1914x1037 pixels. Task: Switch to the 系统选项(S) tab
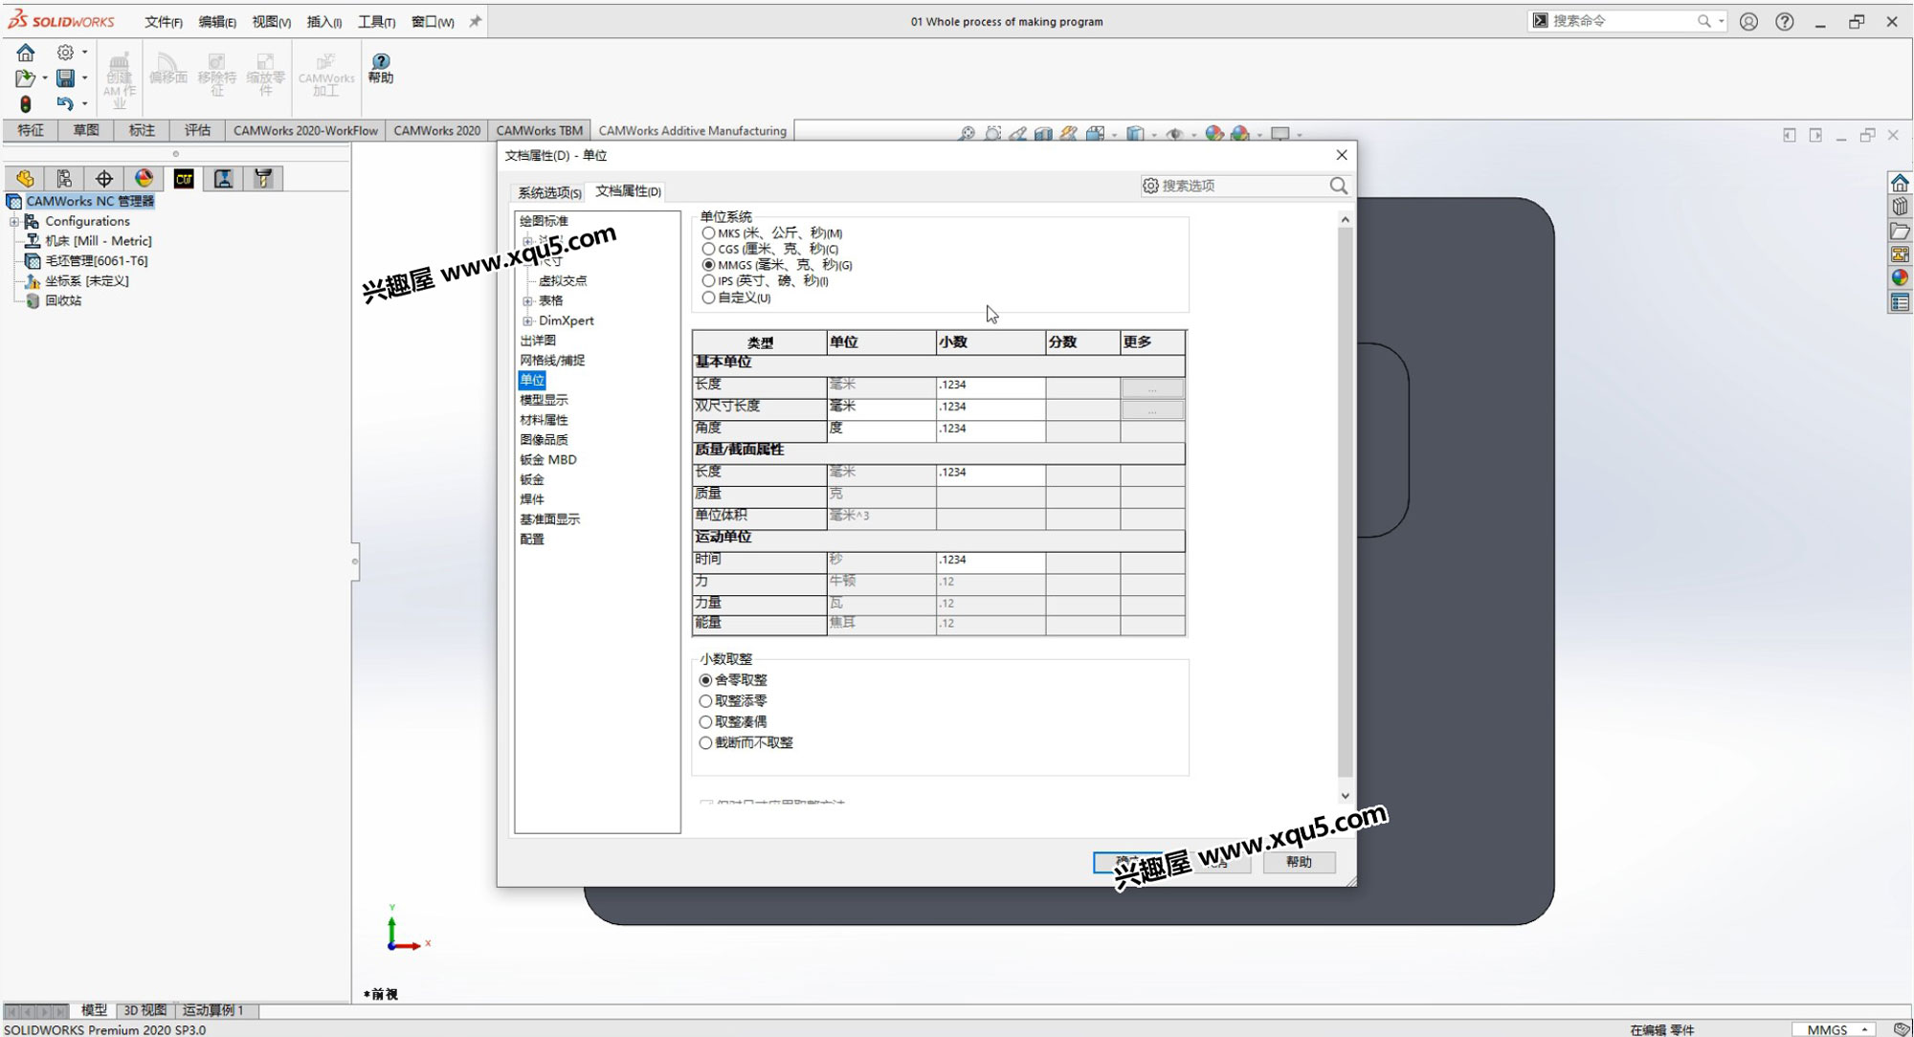point(549,192)
